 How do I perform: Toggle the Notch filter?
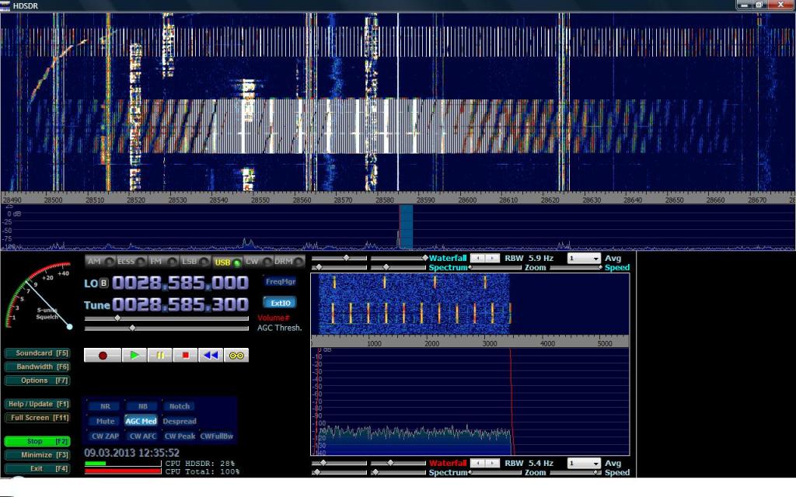click(x=179, y=406)
